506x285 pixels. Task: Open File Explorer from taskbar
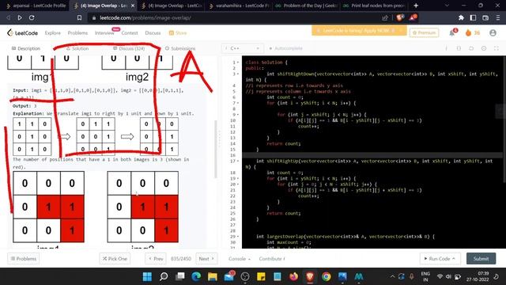[x=213, y=276]
